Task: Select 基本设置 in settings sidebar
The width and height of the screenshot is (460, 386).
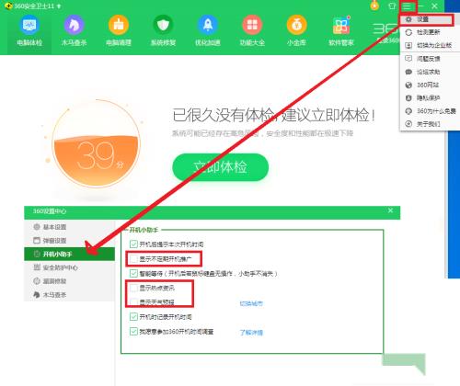Action: 70,227
